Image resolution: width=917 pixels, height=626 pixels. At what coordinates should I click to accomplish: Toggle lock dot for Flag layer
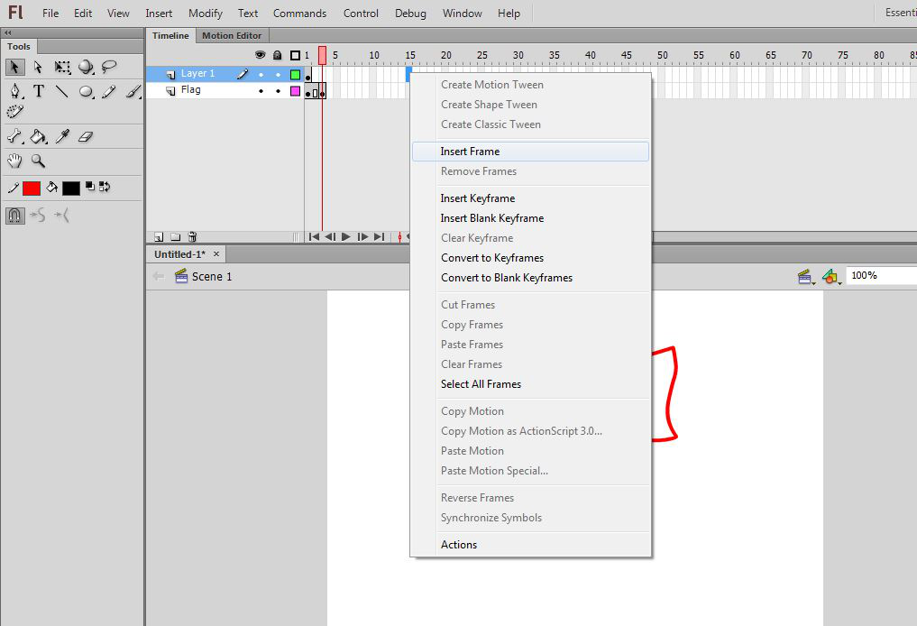[278, 91]
